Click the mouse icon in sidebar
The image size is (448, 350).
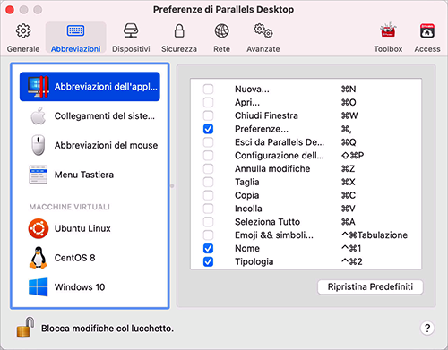point(39,145)
